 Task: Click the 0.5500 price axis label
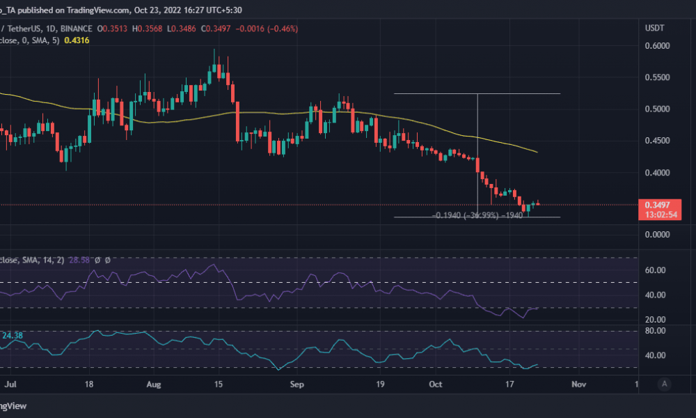point(658,77)
